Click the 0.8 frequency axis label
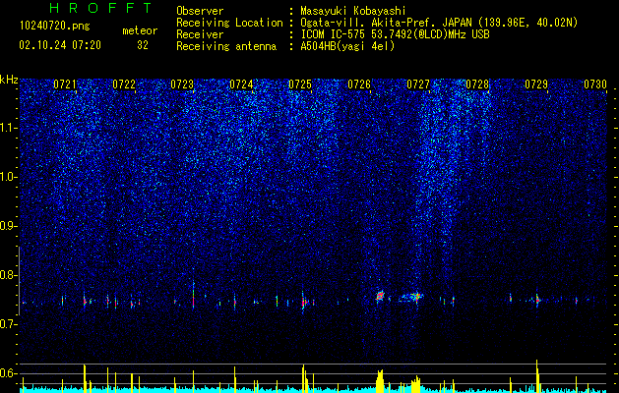Screen dimensions: 619x393 pos(9,275)
